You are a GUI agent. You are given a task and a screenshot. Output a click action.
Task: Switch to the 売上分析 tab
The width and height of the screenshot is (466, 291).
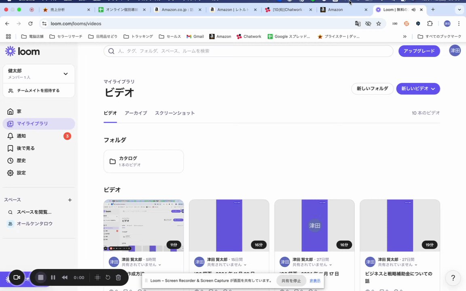click(x=66, y=10)
